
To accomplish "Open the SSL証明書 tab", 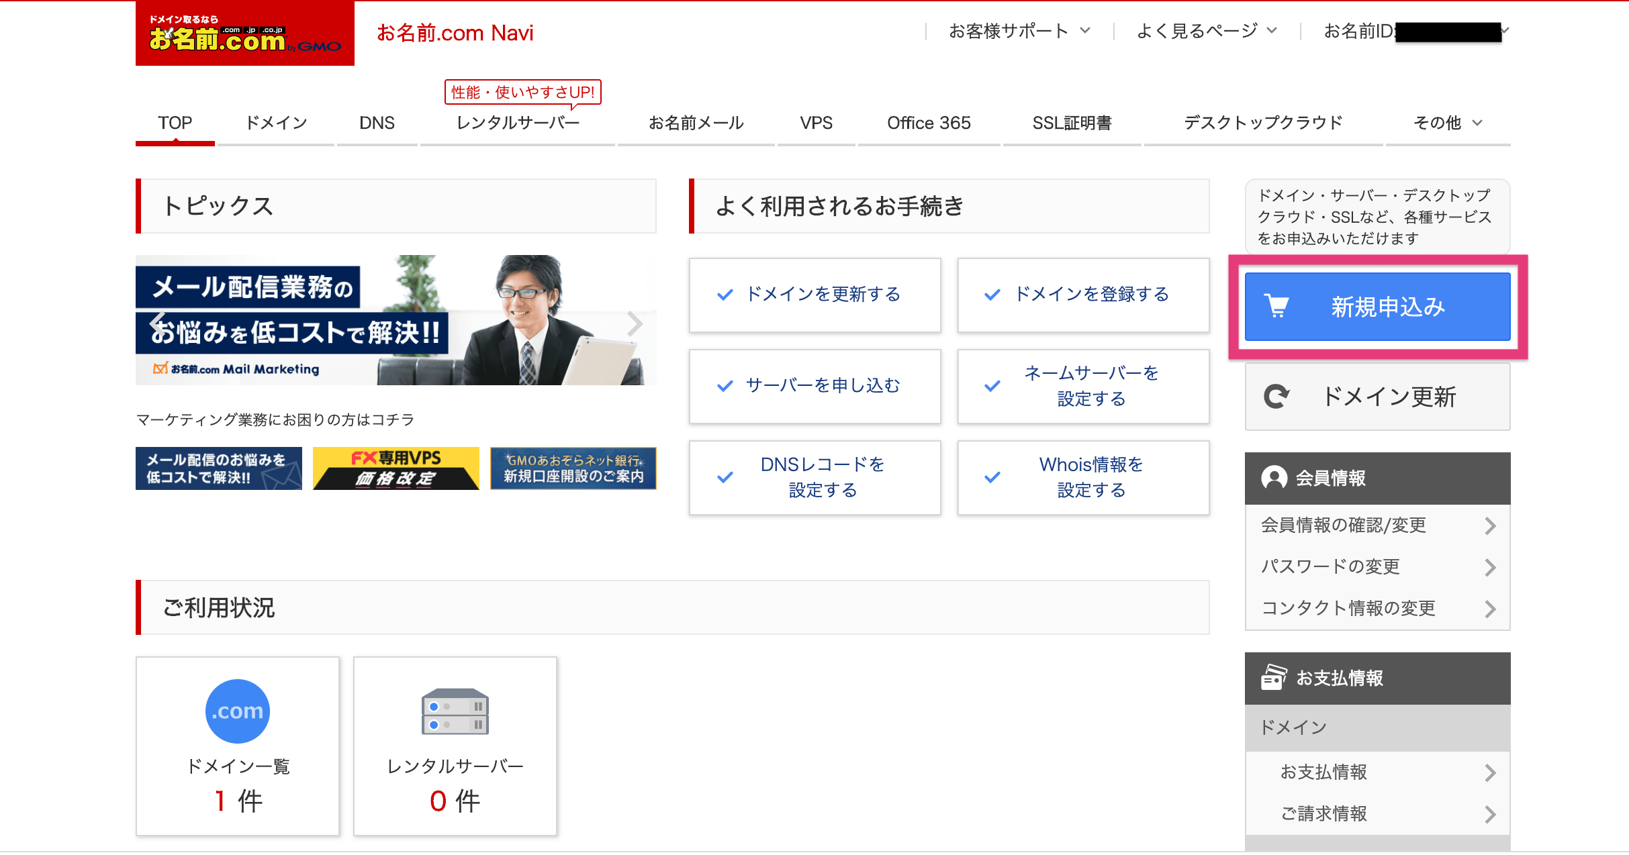I will pyautogui.click(x=1072, y=123).
